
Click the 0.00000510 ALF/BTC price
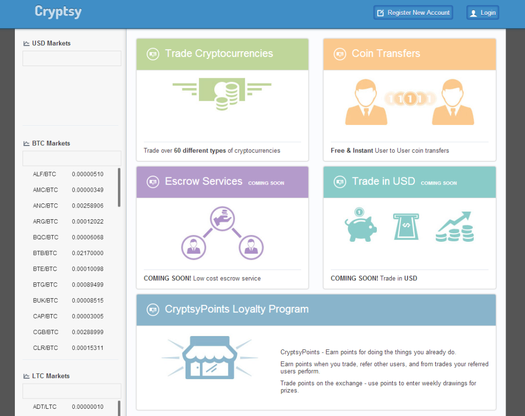(x=88, y=174)
